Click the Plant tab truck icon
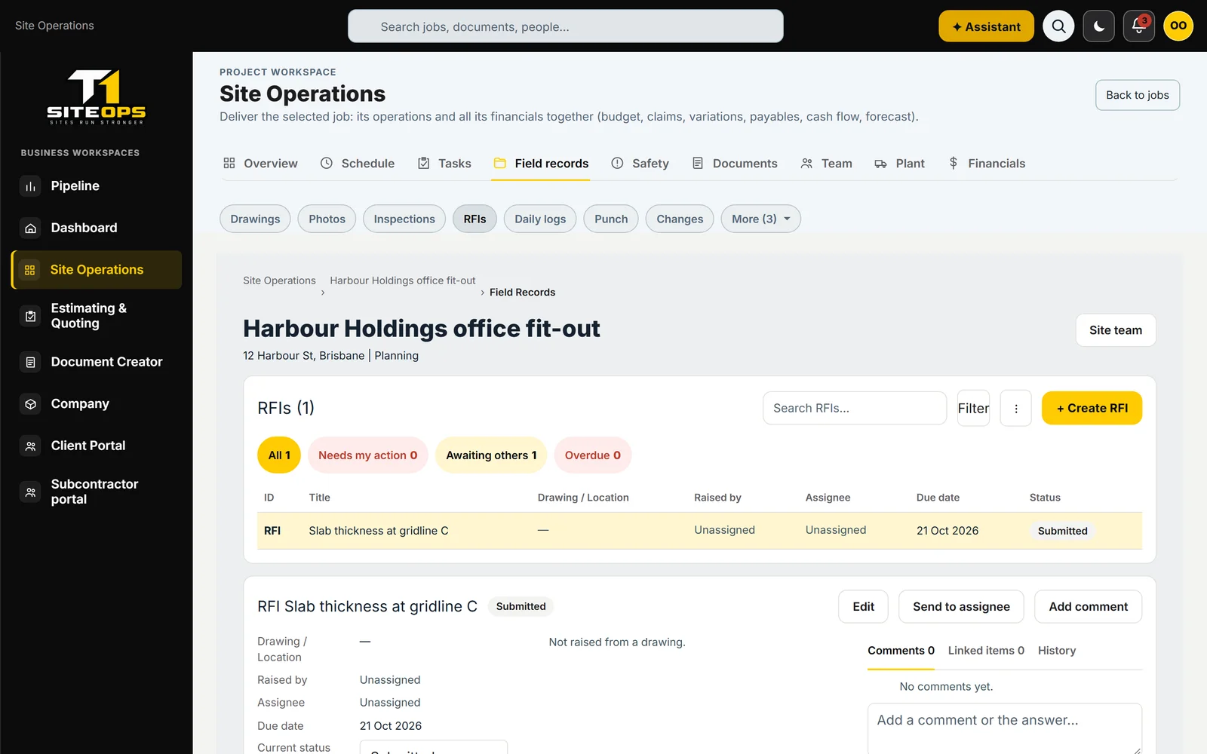 coord(880,163)
